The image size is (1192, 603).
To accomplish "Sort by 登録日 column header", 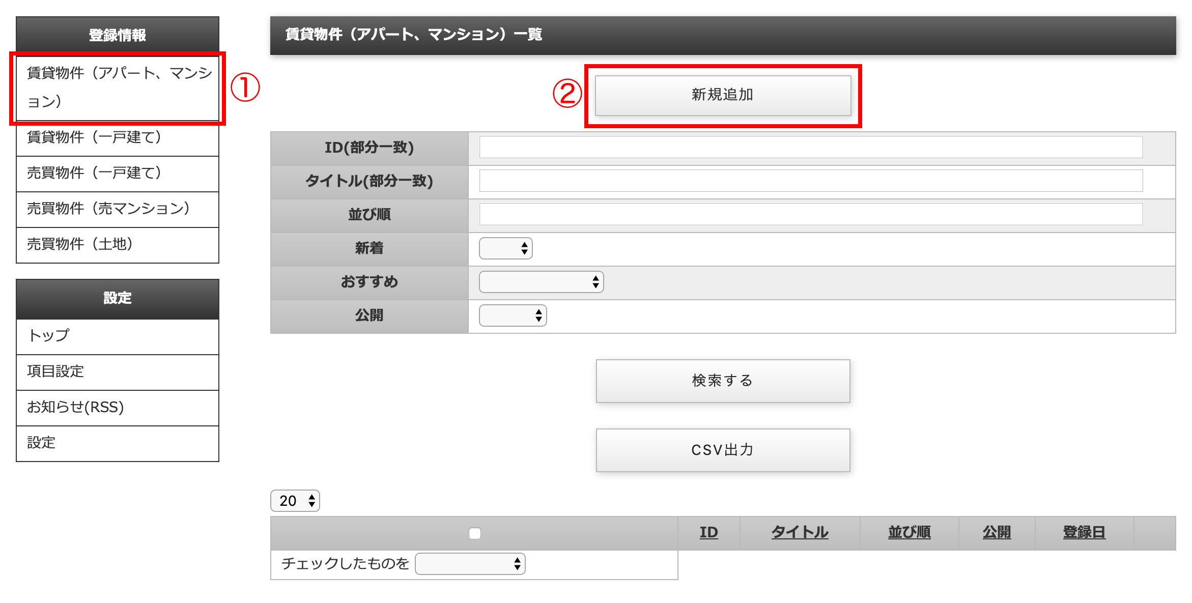I will pos(1084,532).
